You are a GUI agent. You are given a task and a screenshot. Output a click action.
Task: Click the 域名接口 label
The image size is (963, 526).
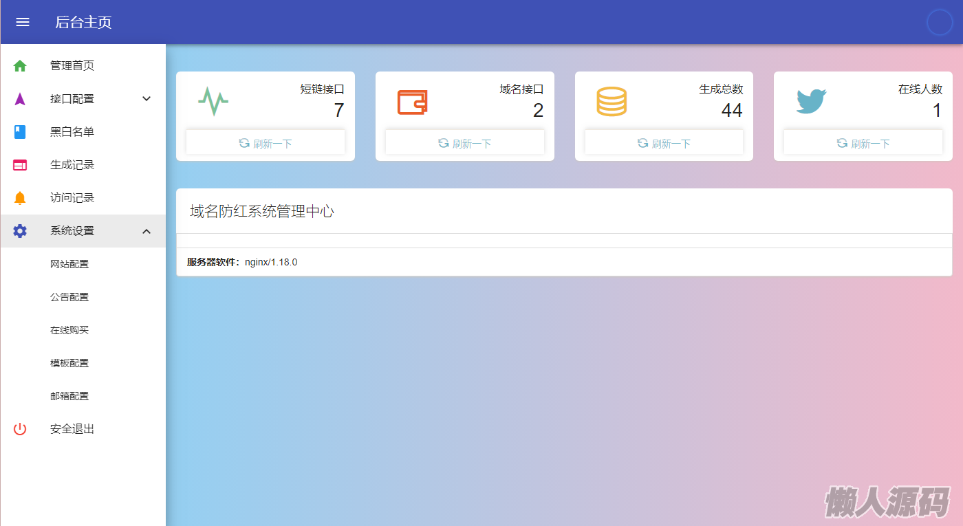(522, 89)
